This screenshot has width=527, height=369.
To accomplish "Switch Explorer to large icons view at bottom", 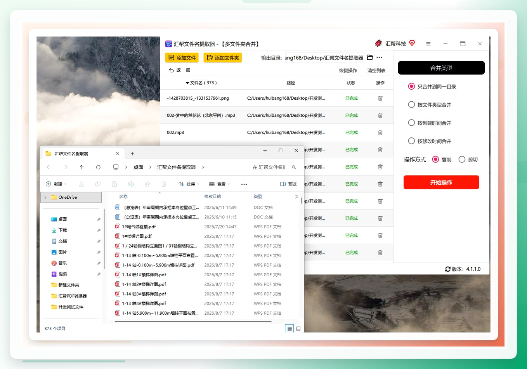I will [x=298, y=329].
